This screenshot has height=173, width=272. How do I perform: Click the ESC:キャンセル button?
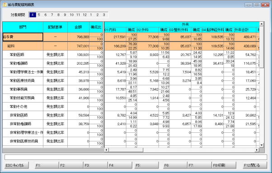16,165
